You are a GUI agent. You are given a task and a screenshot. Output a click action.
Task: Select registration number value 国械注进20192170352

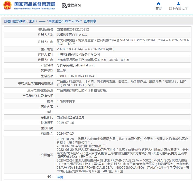pyautogui.click(x=73, y=29)
